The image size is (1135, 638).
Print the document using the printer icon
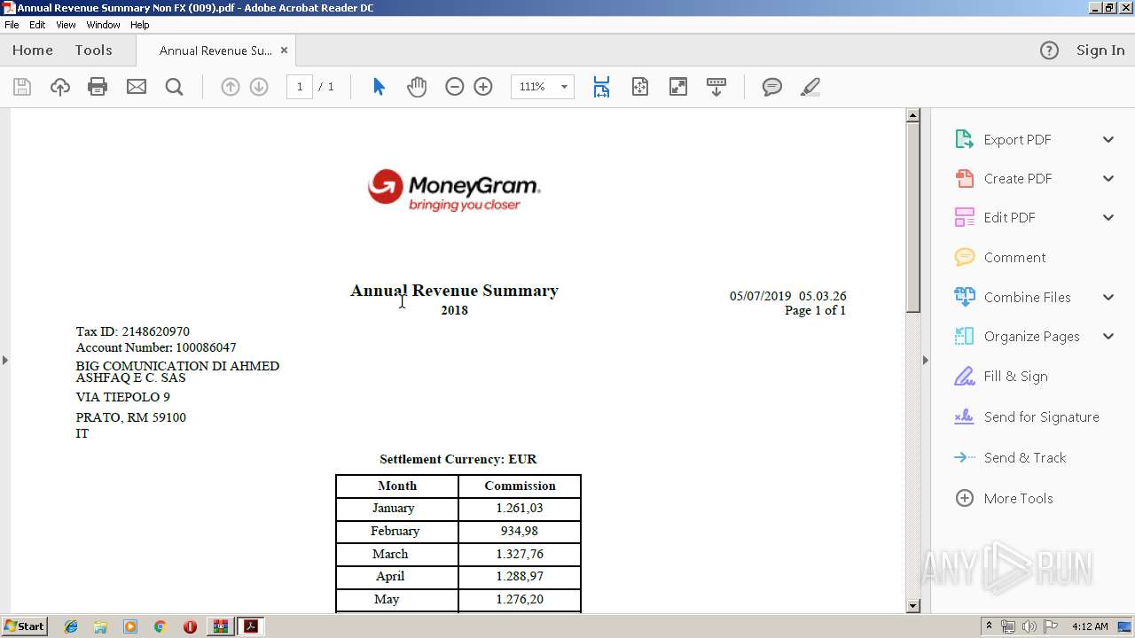pyautogui.click(x=98, y=87)
